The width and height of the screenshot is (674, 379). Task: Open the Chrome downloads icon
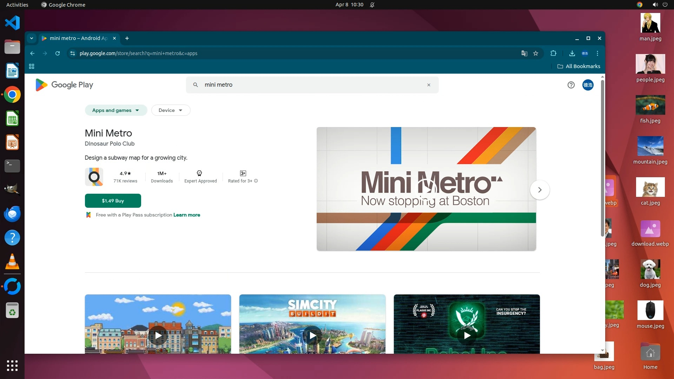click(572, 53)
